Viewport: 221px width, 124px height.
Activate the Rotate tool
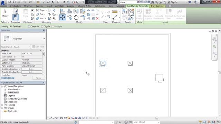point(76,18)
